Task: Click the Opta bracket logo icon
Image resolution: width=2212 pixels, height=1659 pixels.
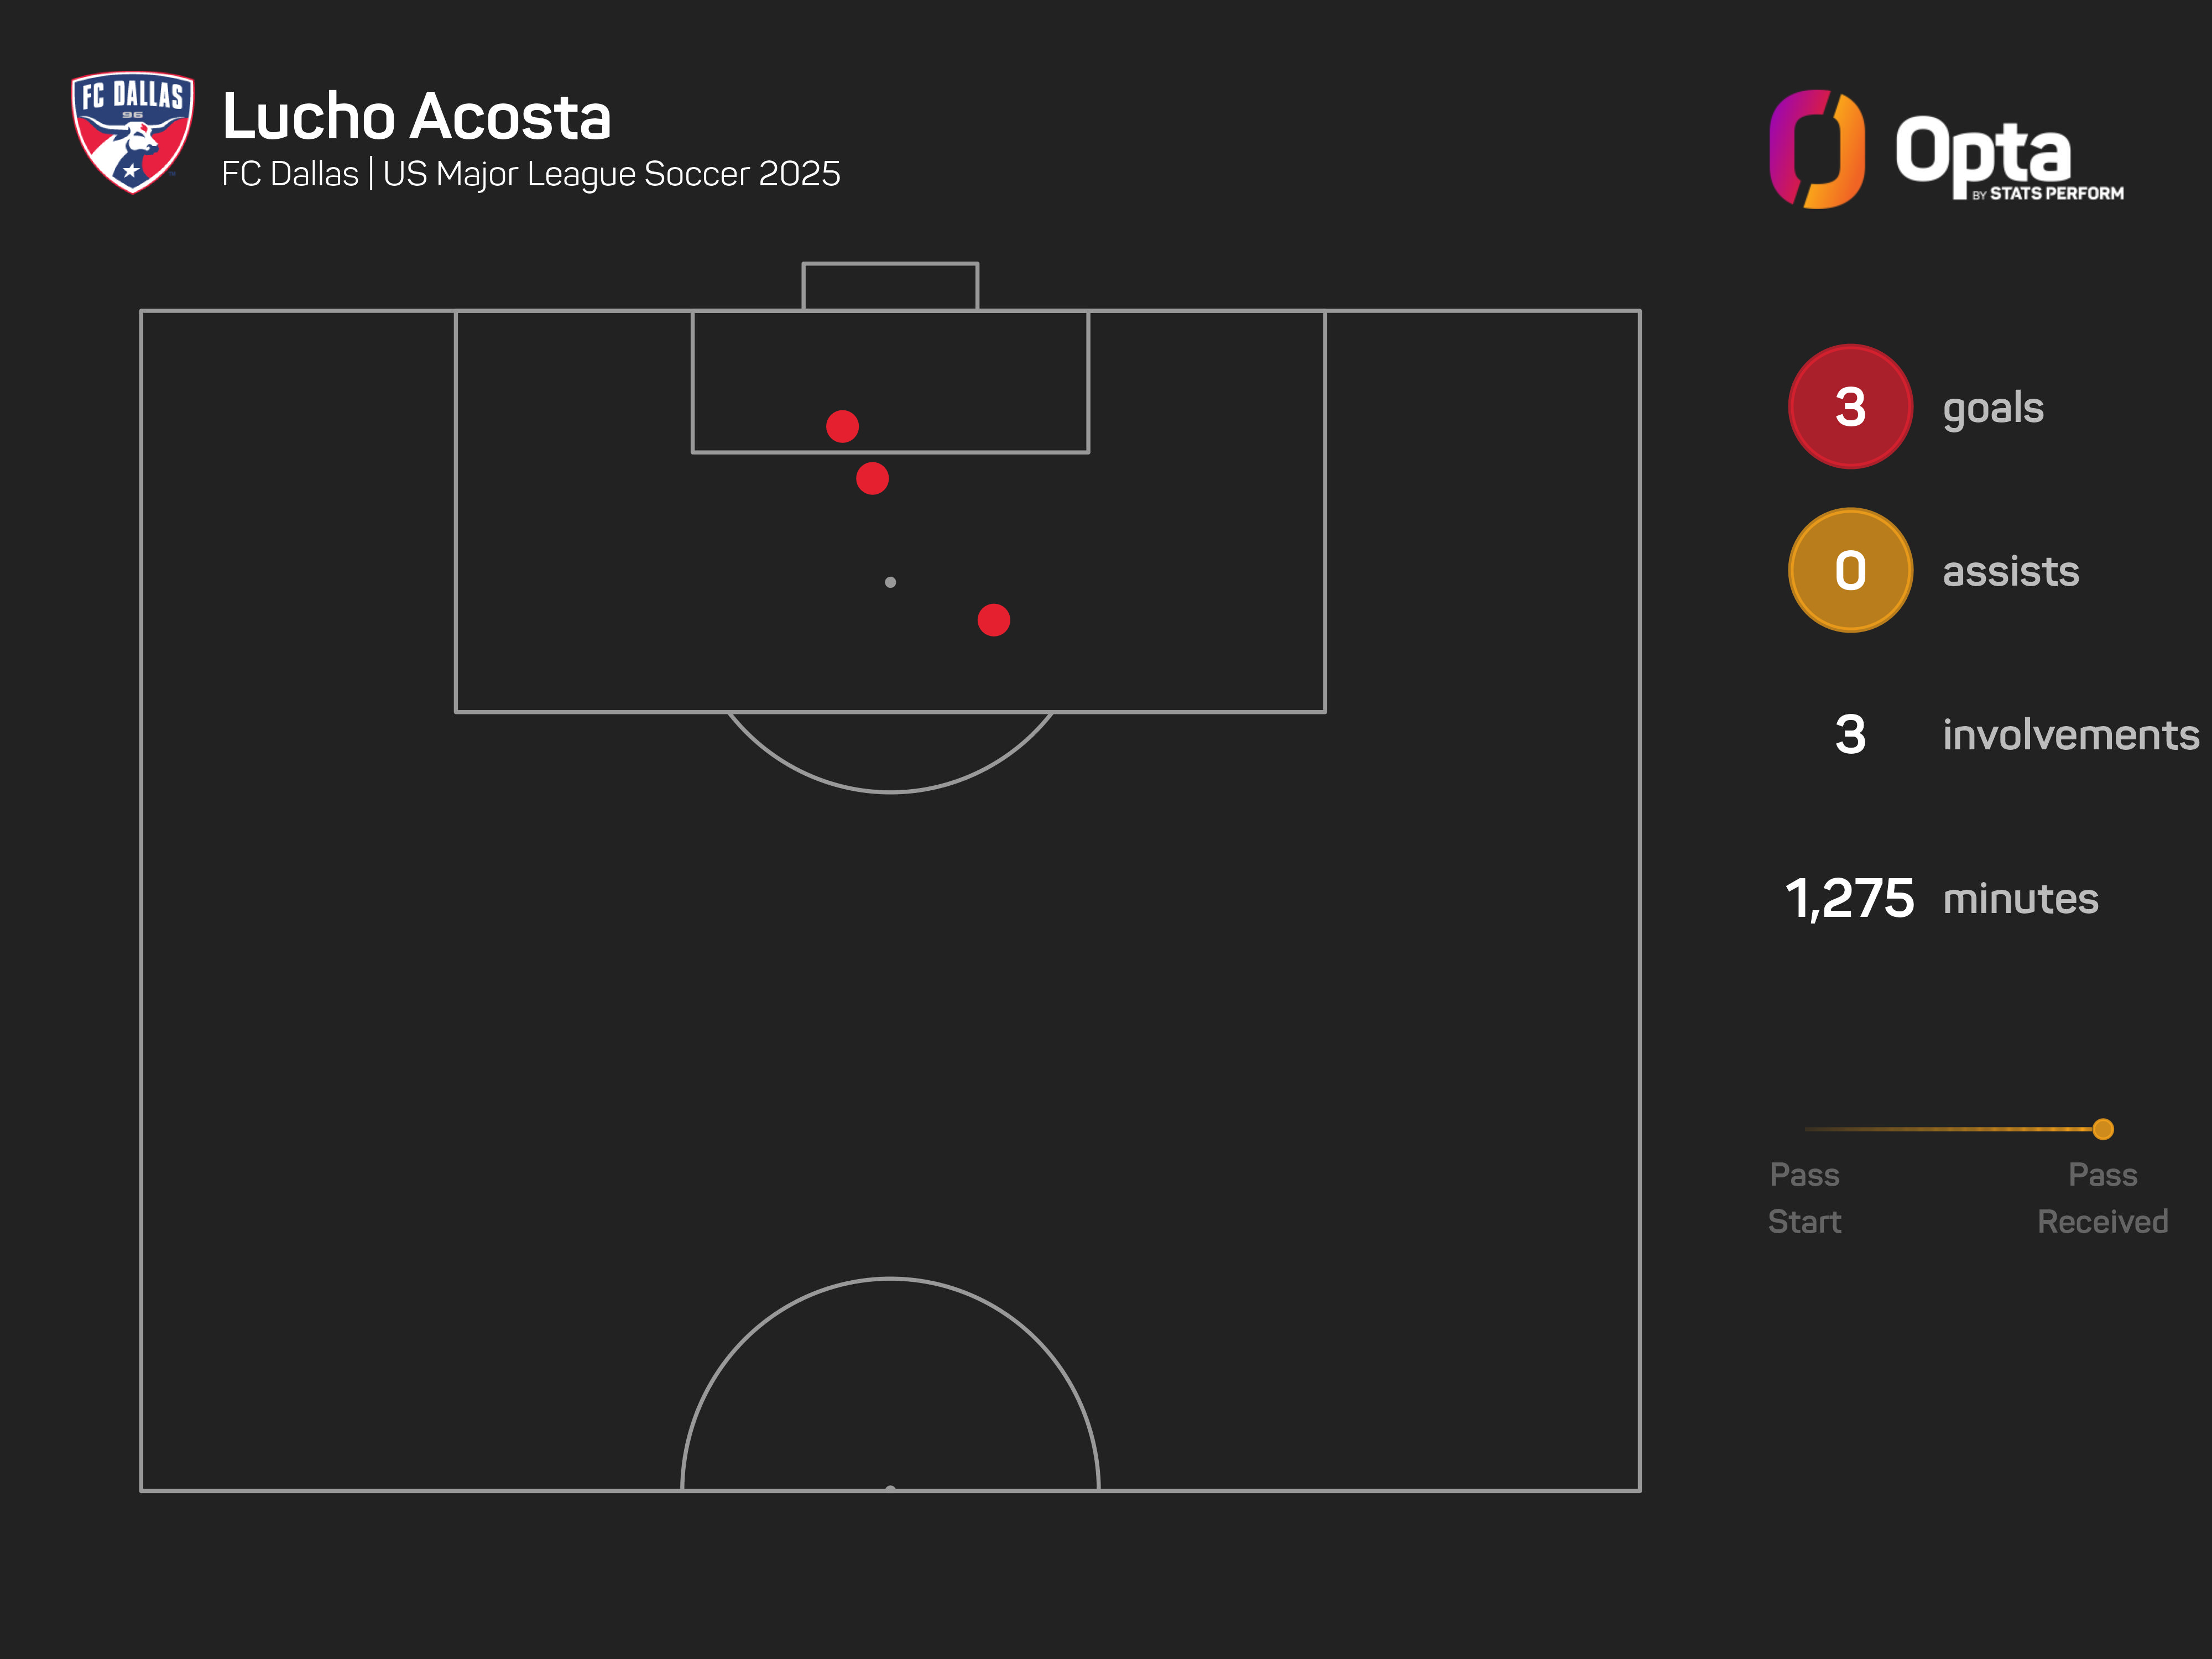Action: pyautogui.click(x=1816, y=149)
